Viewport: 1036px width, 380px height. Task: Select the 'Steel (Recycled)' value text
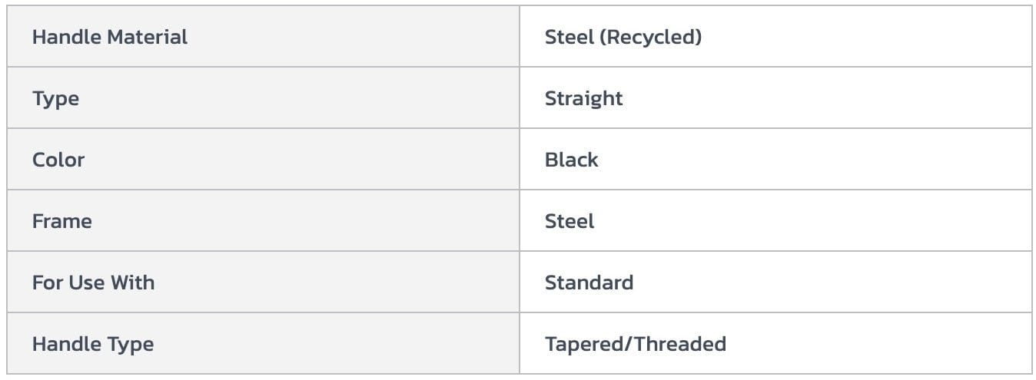click(623, 37)
